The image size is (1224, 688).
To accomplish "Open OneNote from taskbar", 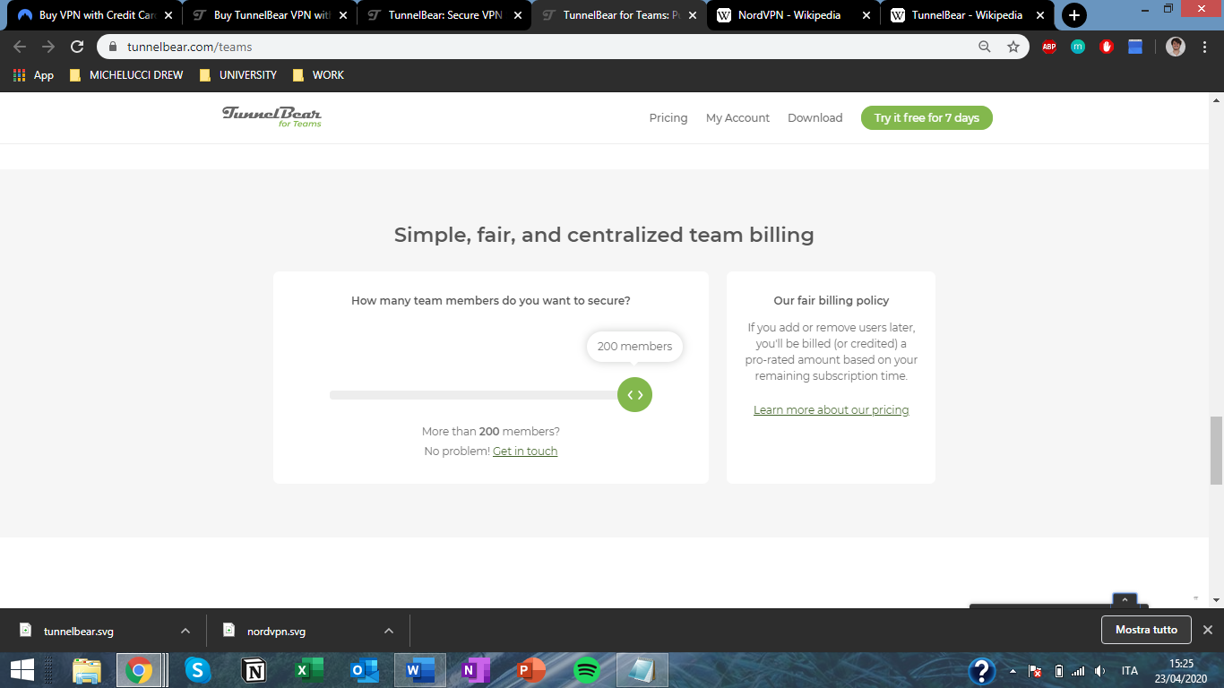I will point(476,670).
